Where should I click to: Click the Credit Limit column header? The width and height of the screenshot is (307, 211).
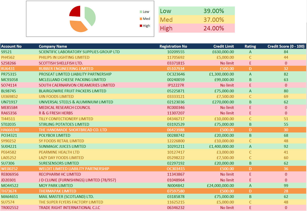224,46
